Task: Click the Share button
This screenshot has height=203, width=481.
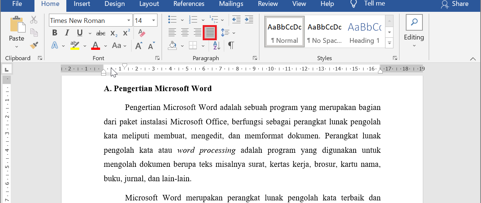Action: tap(455, 4)
